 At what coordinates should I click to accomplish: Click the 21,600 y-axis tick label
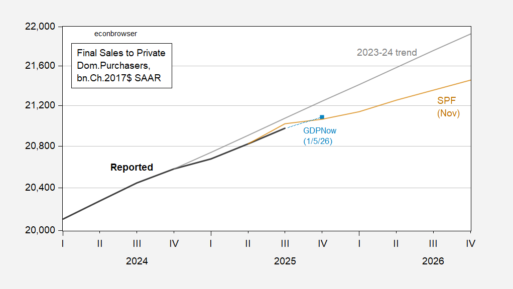pyautogui.click(x=40, y=66)
